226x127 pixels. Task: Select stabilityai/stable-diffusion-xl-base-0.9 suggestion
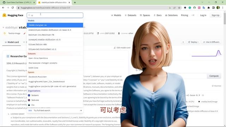55,30
